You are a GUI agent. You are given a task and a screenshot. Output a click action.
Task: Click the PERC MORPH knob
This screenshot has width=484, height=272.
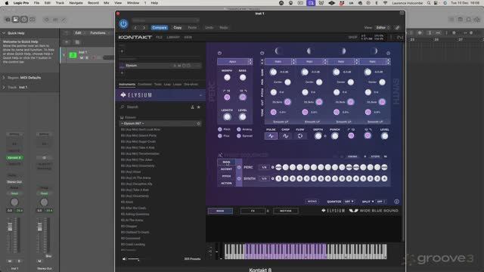tap(227, 77)
